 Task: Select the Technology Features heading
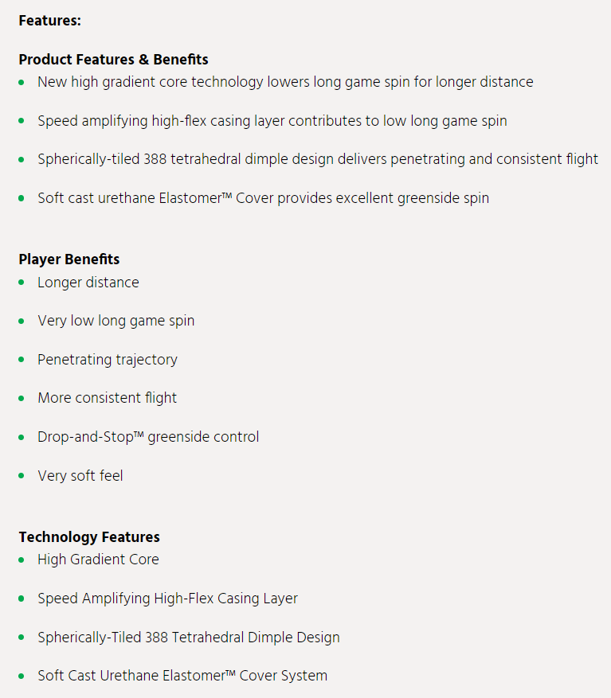pyautogui.click(x=89, y=537)
